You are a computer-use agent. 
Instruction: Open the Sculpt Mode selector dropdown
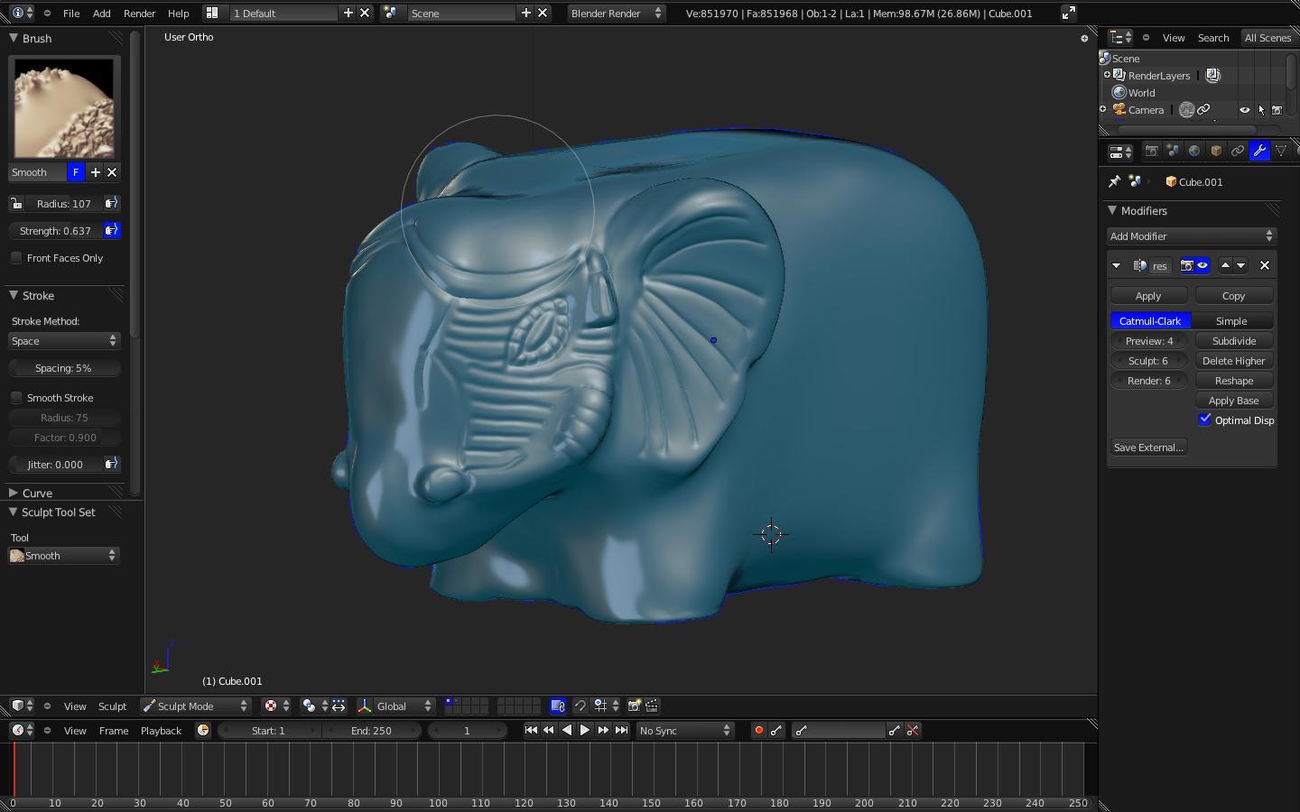[195, 706]
